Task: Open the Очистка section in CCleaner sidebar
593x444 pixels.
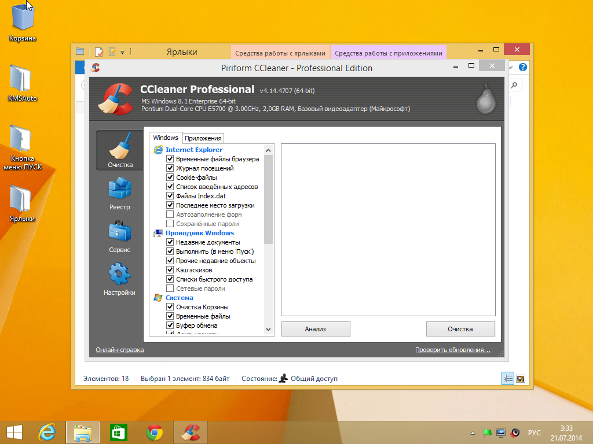Action: point(119,150)
